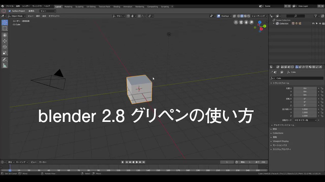Open the 座標系 ビュー dropdown
Viewport: 325px width, 182px height.
[x=48, y=11]
